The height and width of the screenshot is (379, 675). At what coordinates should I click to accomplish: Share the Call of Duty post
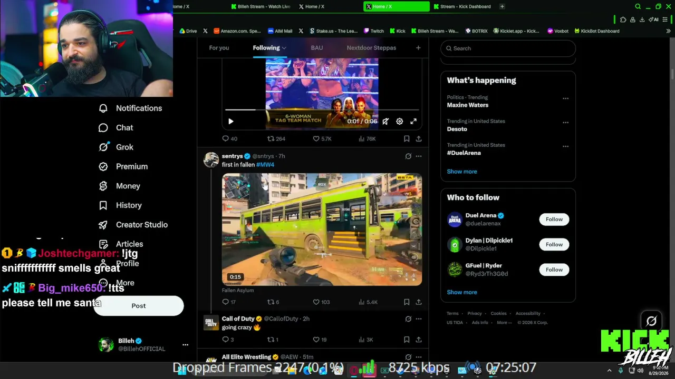[419, 340]
